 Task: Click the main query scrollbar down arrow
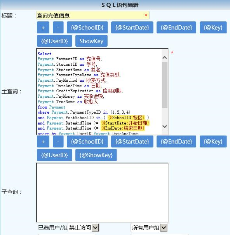(x=165, y=126)
